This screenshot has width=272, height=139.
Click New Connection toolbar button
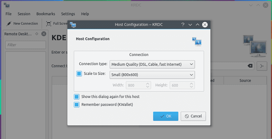(22, 23)
